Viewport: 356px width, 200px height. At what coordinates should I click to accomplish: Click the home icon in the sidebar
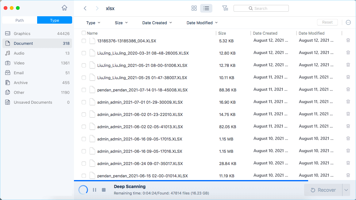pyautogui.click(x=64, y=8)
